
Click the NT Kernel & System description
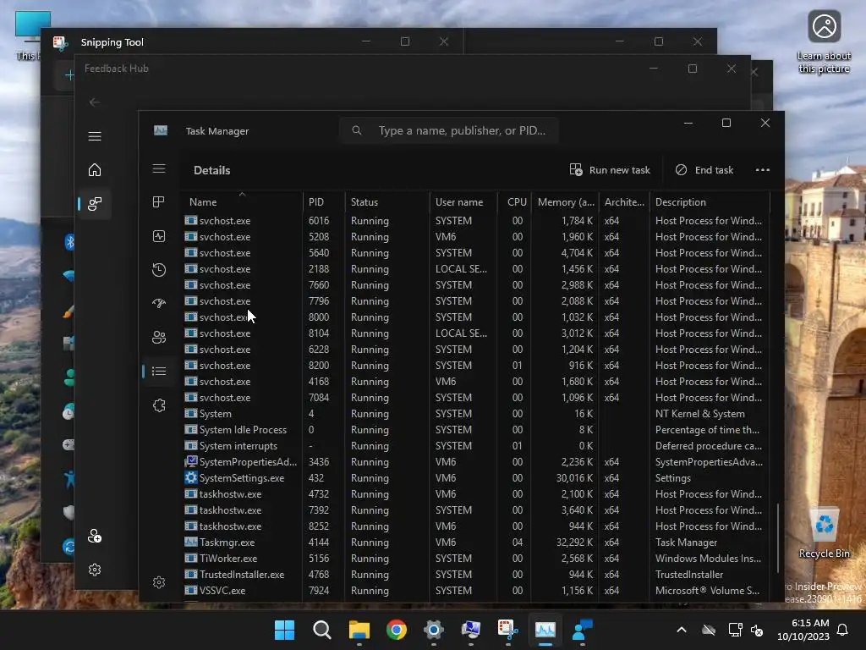[x=699, y=413]
